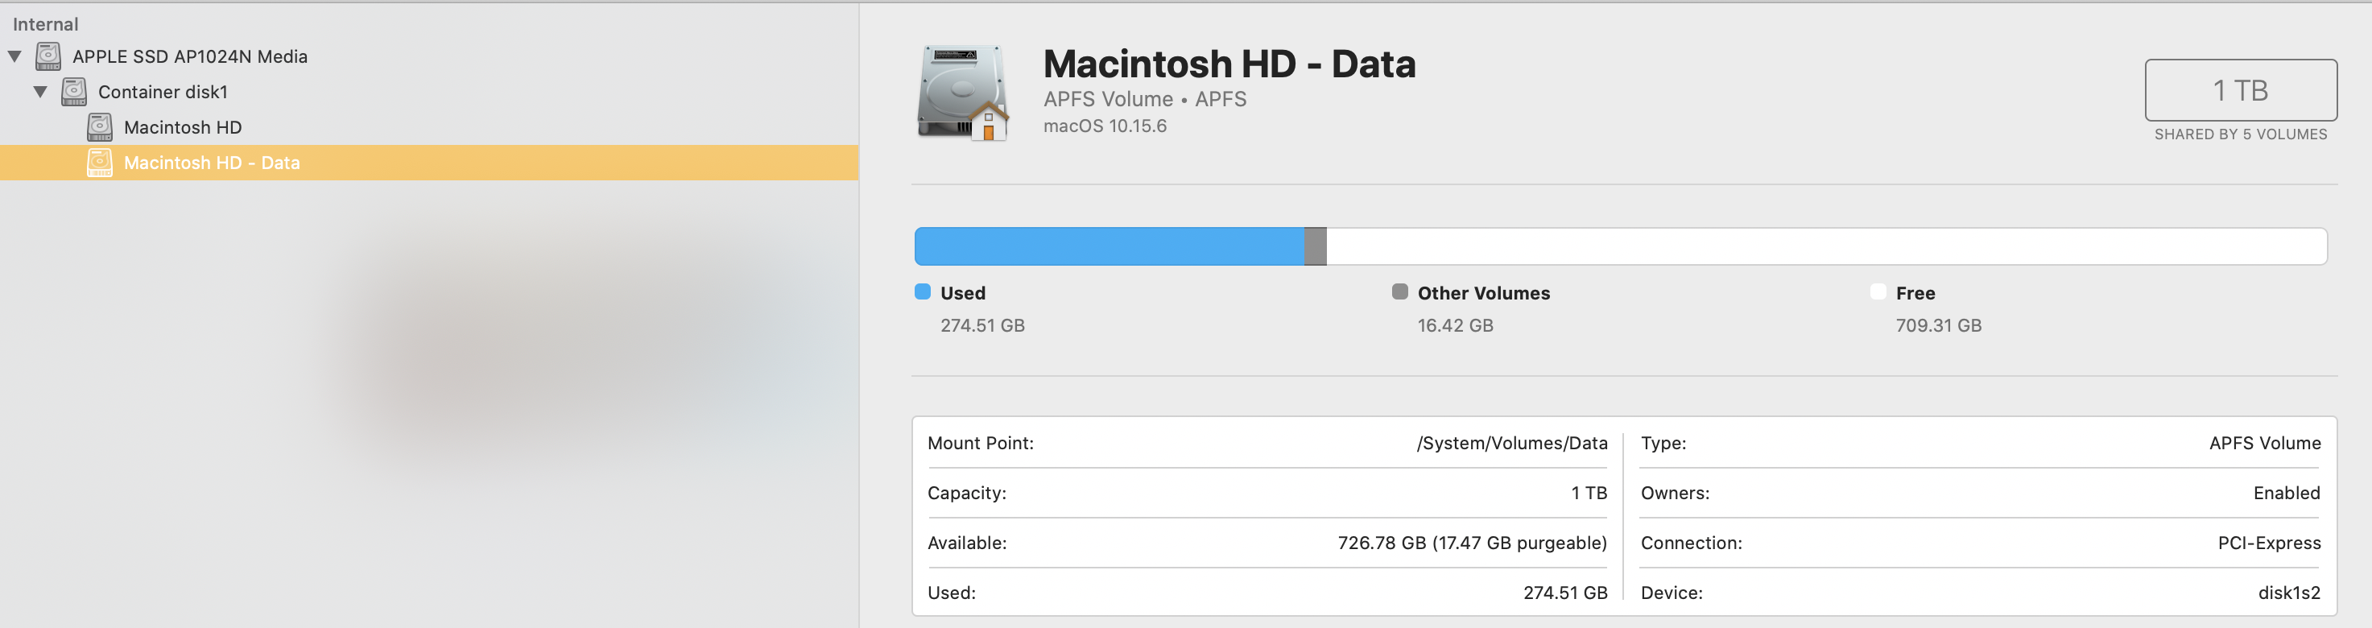Click the 1 TB capacity box
This screenshot has width=2372, height=628.
click(2240, 90)
